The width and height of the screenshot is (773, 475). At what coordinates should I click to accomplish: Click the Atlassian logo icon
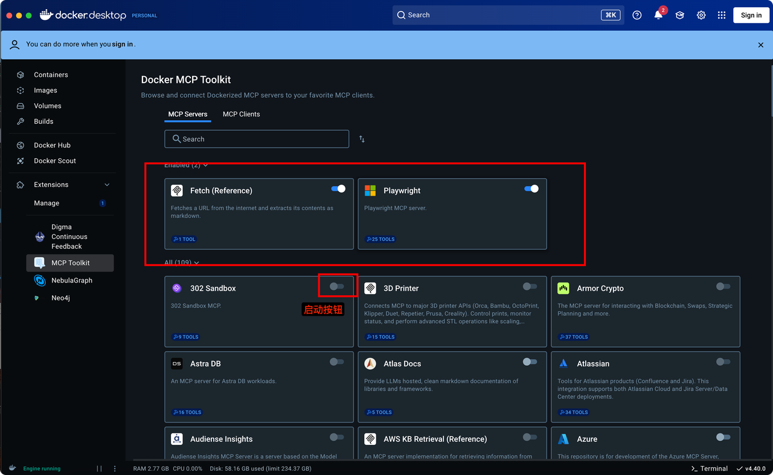(563, 364)
